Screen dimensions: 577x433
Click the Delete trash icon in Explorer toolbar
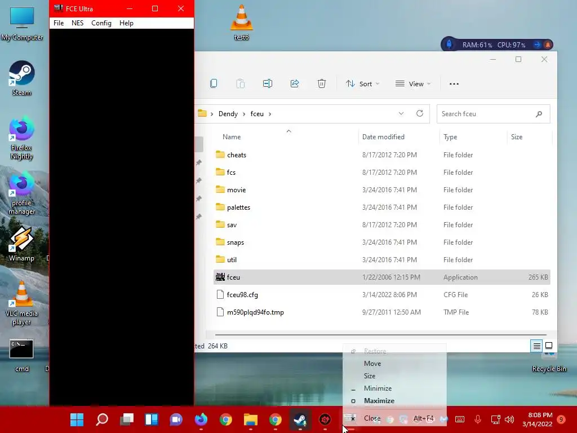(322, 83)
